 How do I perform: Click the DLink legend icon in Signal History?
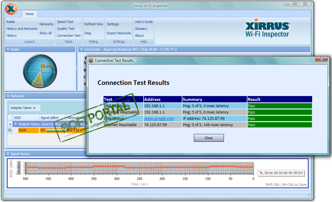point(261,173)
